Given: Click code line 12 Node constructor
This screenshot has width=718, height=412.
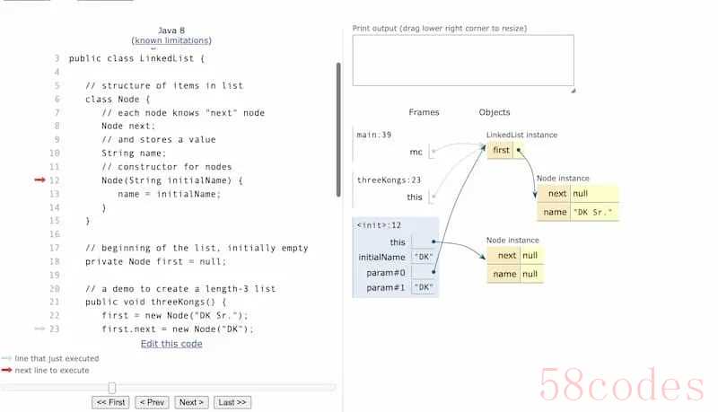Looking at the screenshot, I should coord(172,180).
